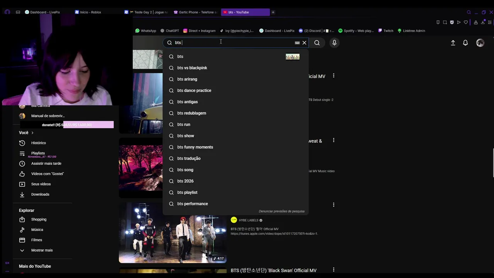The width and height of the screenshot is (494, 278).
Task: Click the player arrow icon in toolbar
Action: tap(458, 22)
